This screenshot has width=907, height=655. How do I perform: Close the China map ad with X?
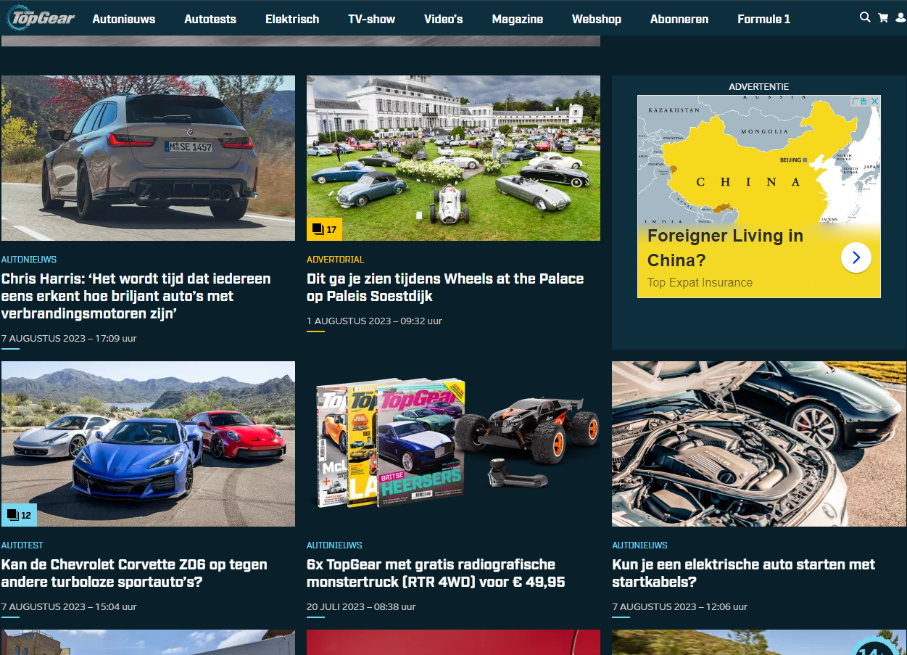tap(874, 102)
